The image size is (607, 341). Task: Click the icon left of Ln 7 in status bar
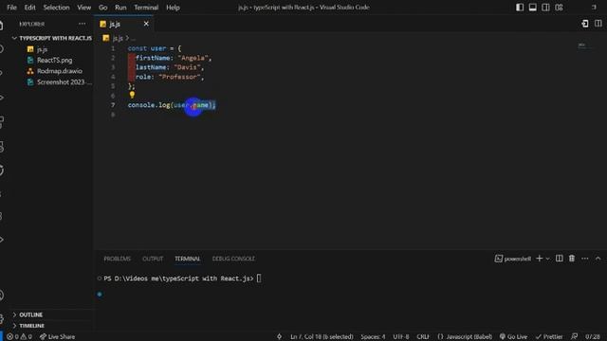(279, 337)
